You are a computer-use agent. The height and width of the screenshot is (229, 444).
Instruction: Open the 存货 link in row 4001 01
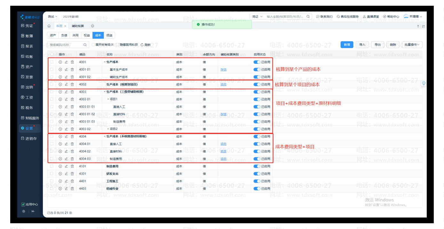click(223, 70)
